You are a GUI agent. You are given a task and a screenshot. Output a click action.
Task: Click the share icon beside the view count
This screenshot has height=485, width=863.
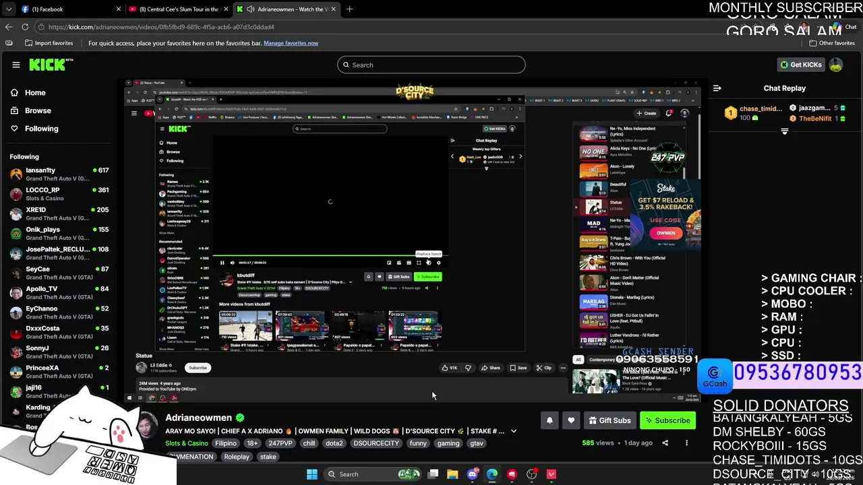click(665, 443)
